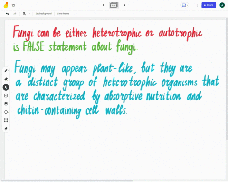The width and height of the screenshot is (228, 182).
Task: Add an image to the frame
Action: [x=6, y=104]
